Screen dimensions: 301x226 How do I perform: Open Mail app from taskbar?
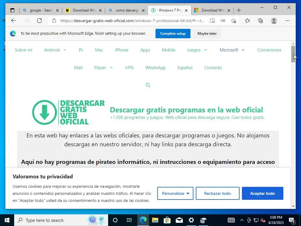pos(179,220)
